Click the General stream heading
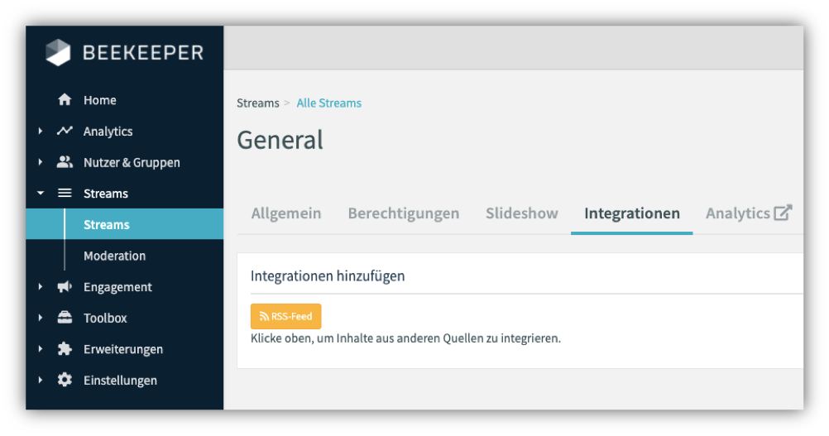The image size is (829, 436). coord(280,140)
